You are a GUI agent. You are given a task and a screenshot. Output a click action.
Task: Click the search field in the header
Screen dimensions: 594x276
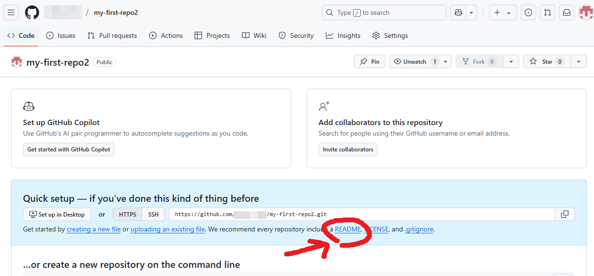tap(383, 12)
